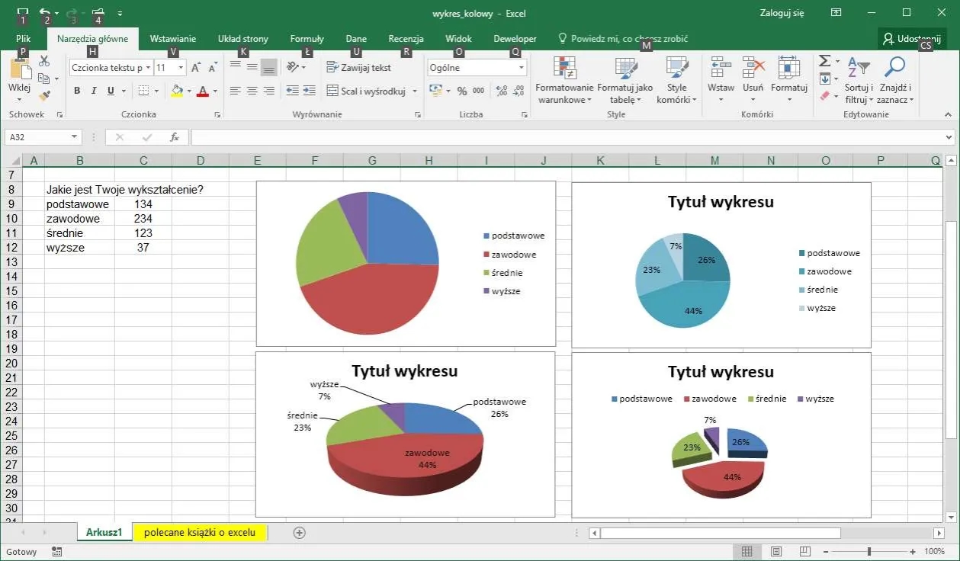The width and height of the screenshot is (960, 561).
Task: Click the Udostępnij button
Action: [x=912, y=37]
